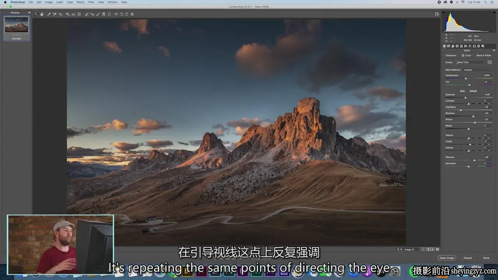Select the Spot Removal tool

pos(86,14)
